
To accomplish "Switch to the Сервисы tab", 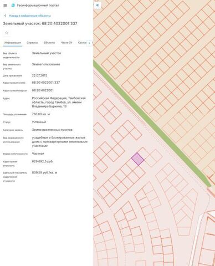I will click(x=32, y=43).
